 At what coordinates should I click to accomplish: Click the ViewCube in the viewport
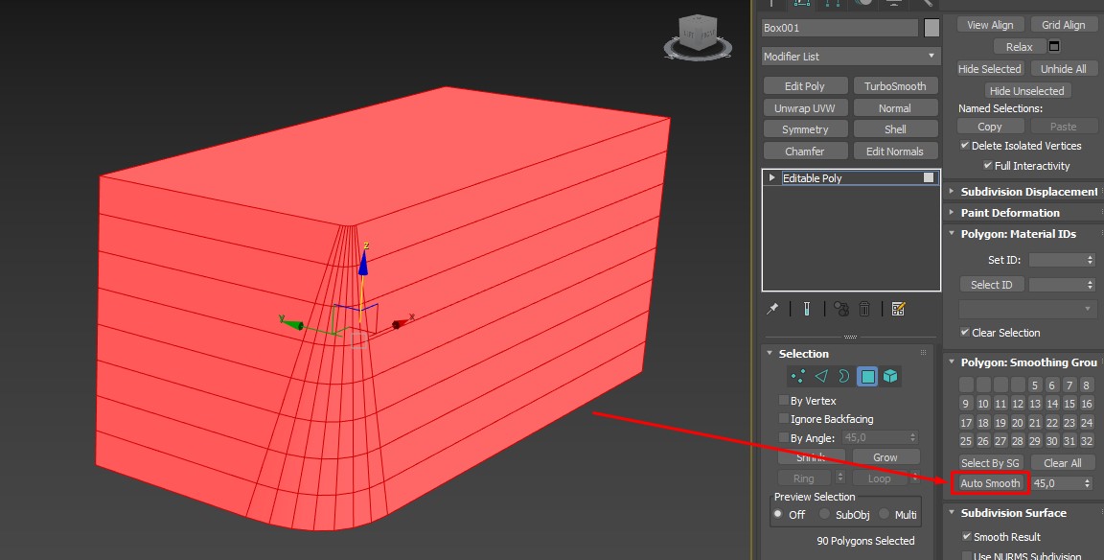click(697, 35)
